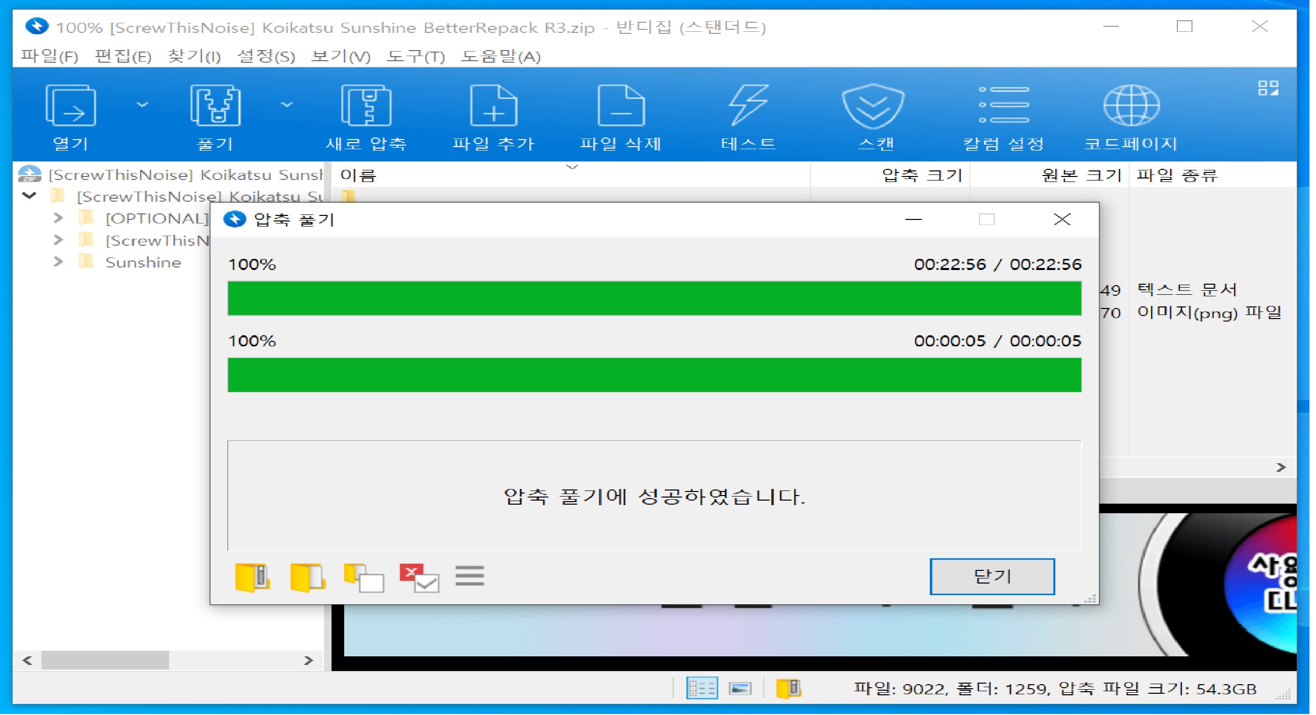Open 코드페이지 globe icon

coord(1131,106)
